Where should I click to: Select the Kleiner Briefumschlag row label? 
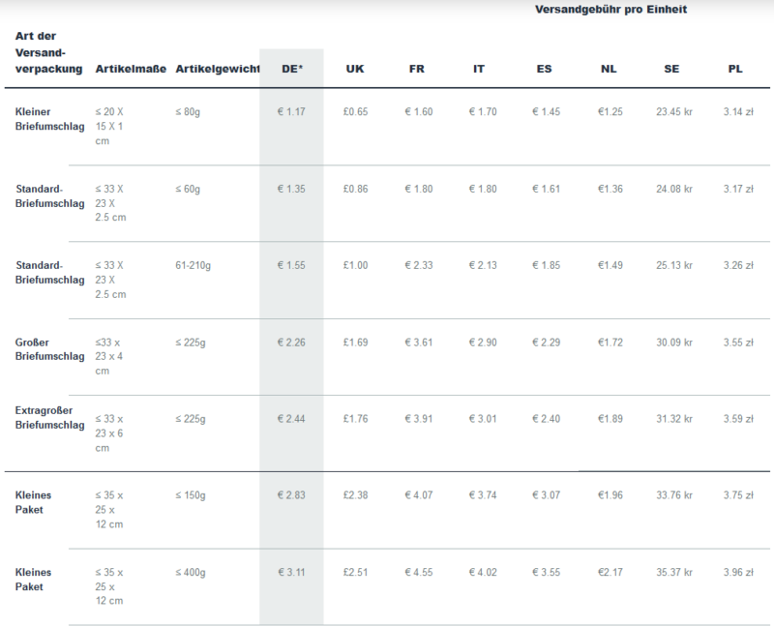(x=49, y=119)
